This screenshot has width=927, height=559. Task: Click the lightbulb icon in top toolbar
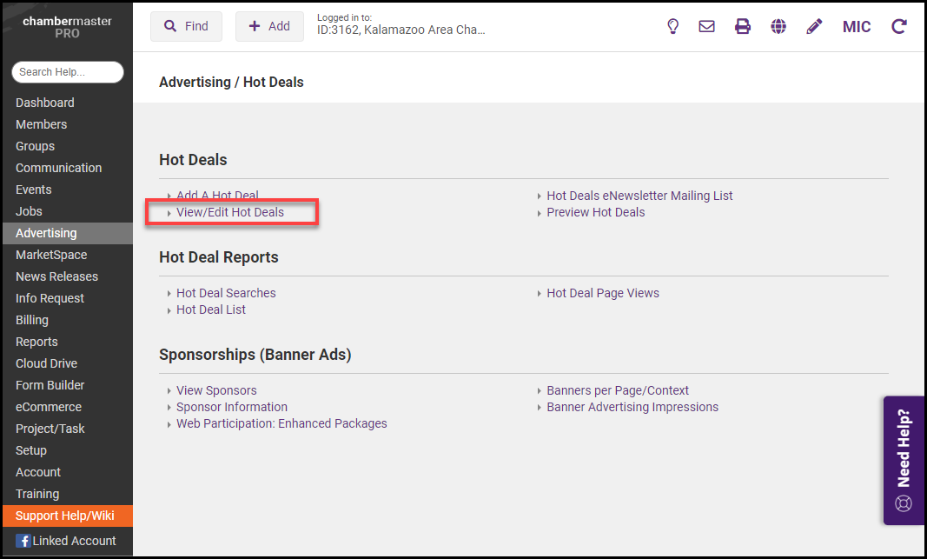672,26
